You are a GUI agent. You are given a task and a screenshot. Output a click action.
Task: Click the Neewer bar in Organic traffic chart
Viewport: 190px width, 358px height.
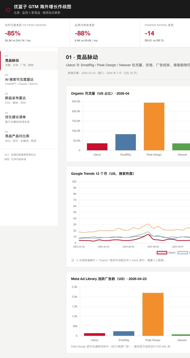coord(181,147)
